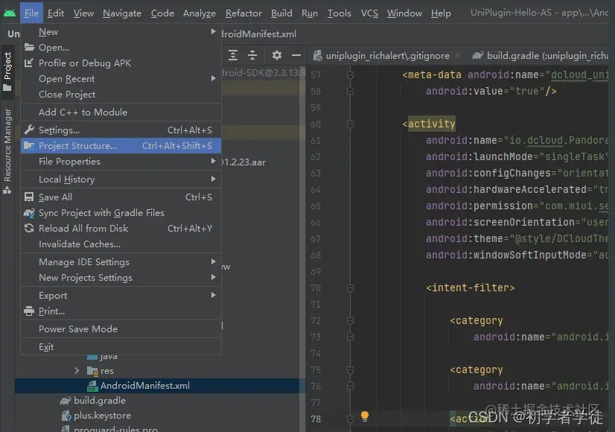The width and height of the screenshot is (615, 432).
Task: Open the View menu
Action: (x=83, y=13)
